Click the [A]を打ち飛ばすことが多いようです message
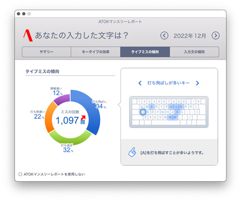 coord(172,153)
